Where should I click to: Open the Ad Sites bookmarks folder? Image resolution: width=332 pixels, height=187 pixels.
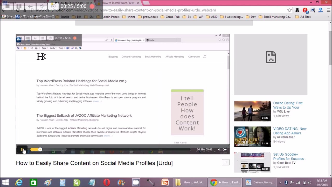(x=303, y=17)
